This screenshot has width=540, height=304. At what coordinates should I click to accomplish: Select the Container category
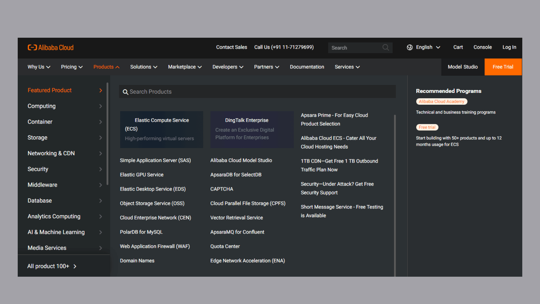point(65,122)
